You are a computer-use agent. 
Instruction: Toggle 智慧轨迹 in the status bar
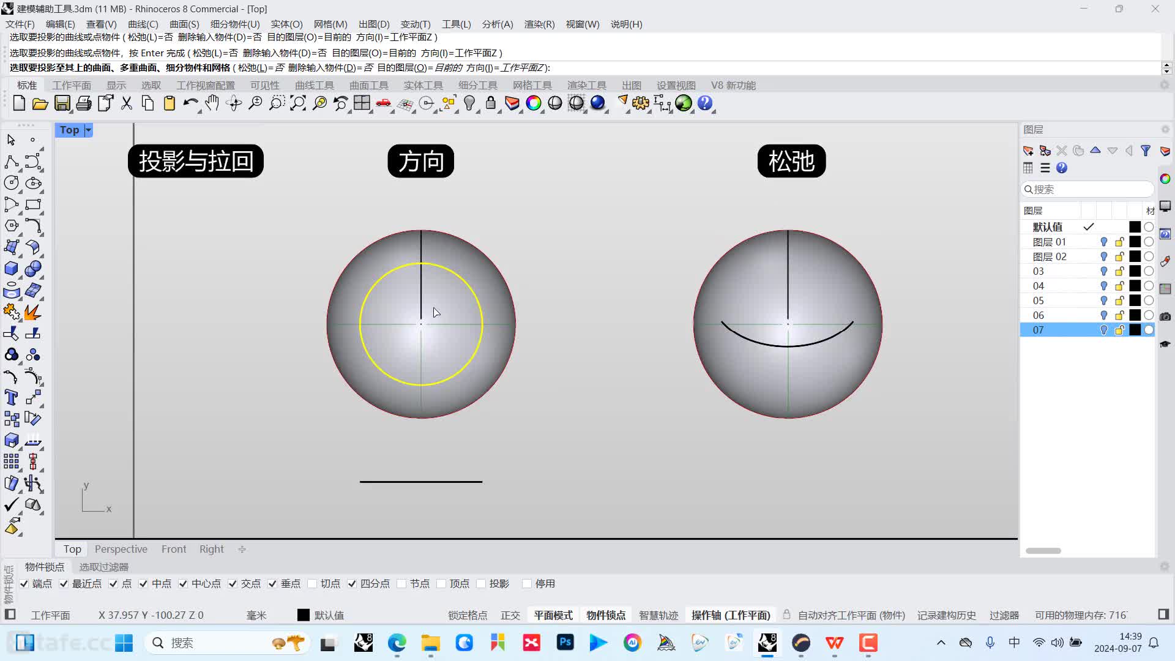(658, 615)
